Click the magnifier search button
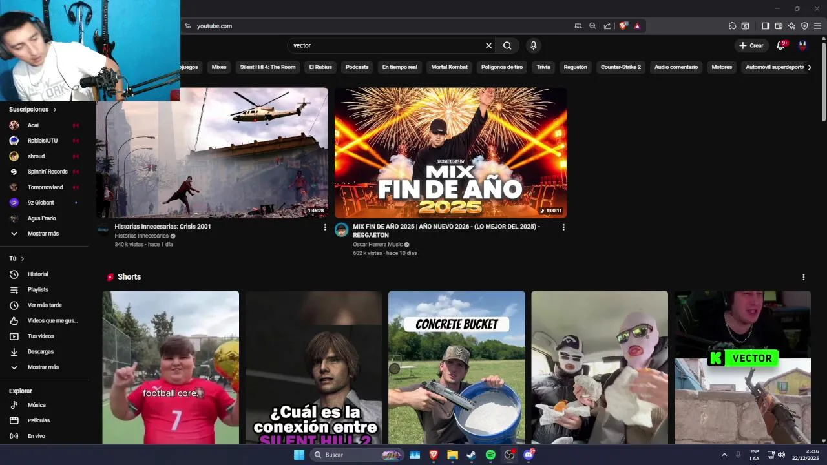This screenshot has height=465, width=827. (507, 45)
